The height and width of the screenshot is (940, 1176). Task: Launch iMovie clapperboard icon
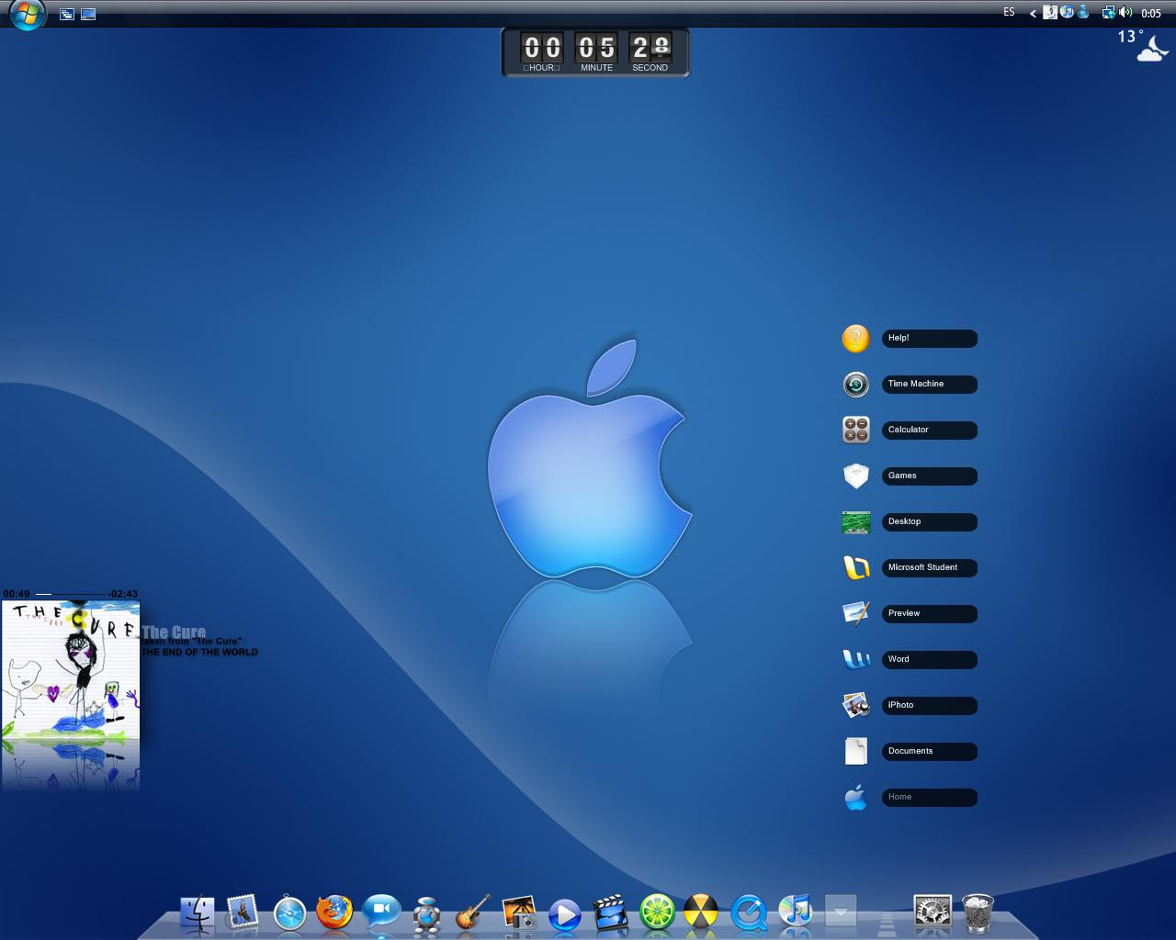point(610,913)
